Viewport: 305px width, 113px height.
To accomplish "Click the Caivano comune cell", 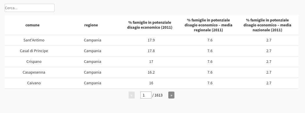I will point(34,83).
